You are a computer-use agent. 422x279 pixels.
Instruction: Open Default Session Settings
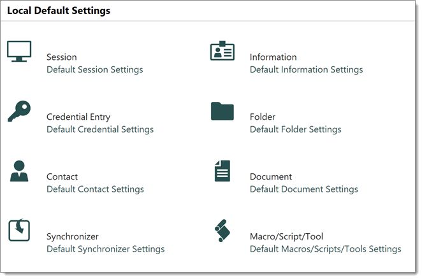94,69
